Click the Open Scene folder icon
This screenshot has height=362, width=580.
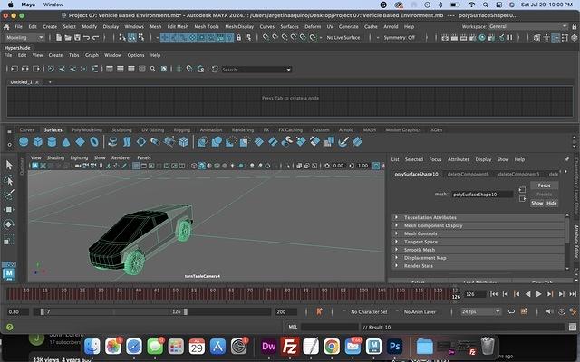(x=68, y=37)
